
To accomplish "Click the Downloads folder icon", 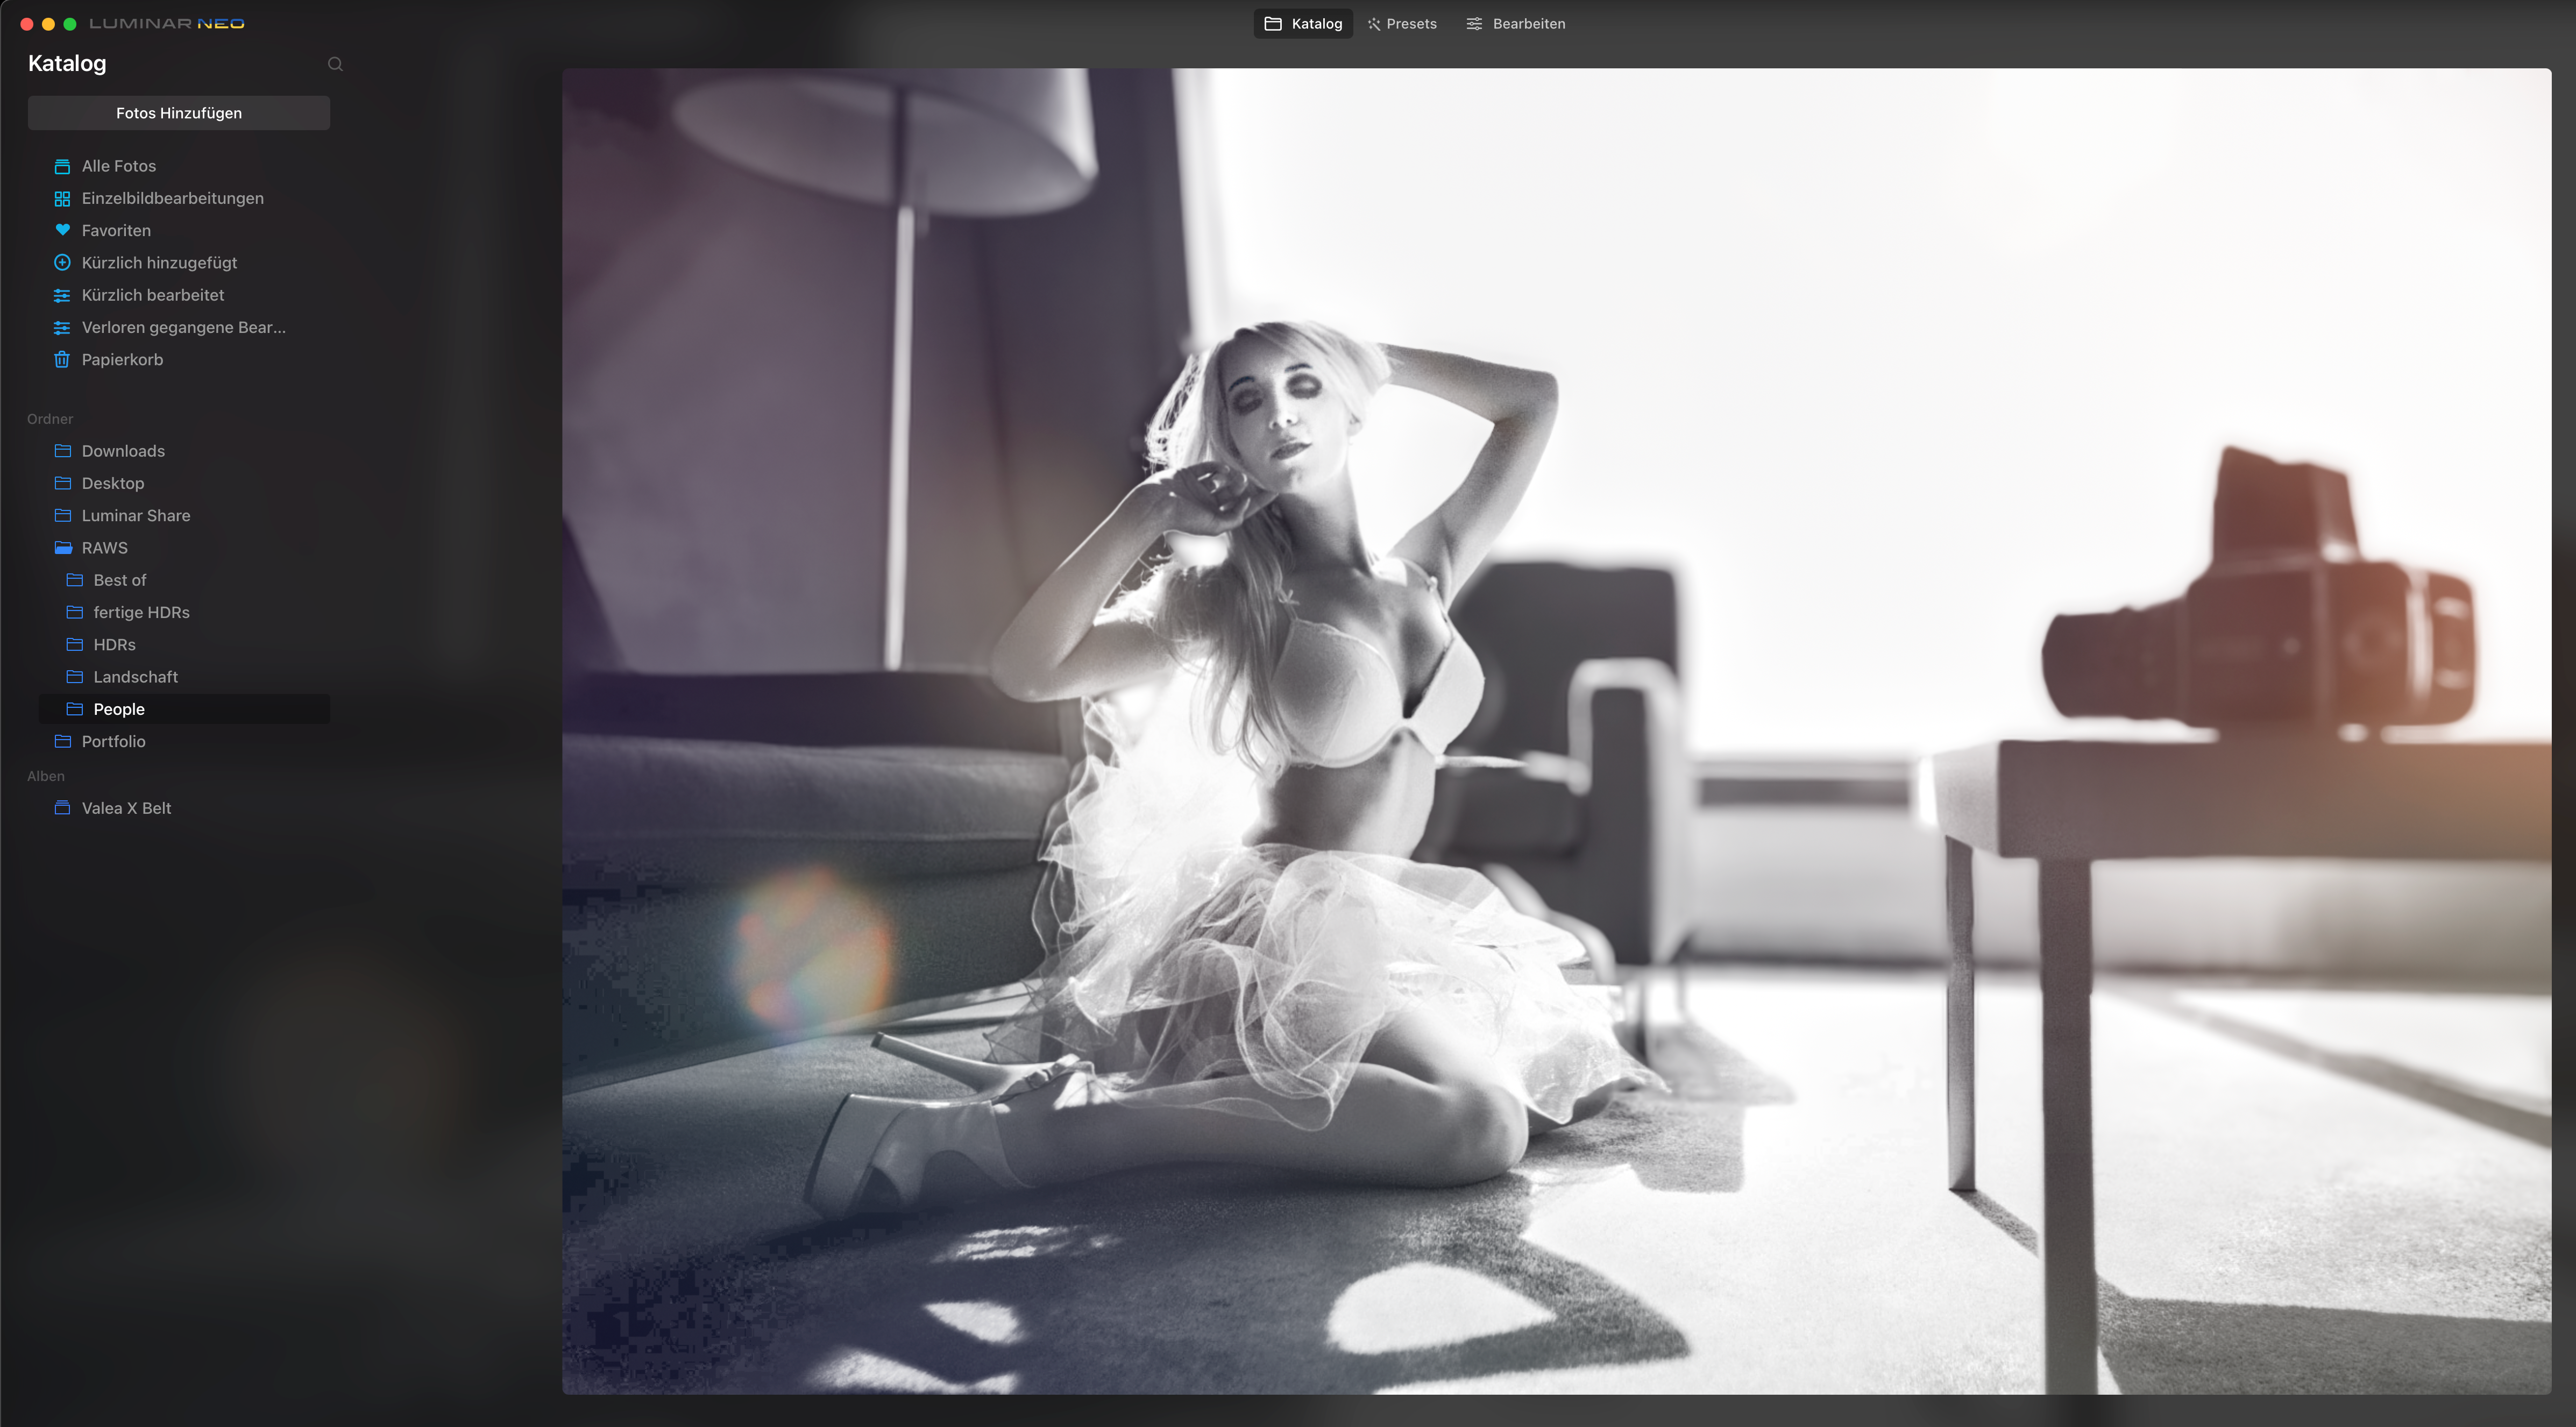I will (x=63, y=451).
